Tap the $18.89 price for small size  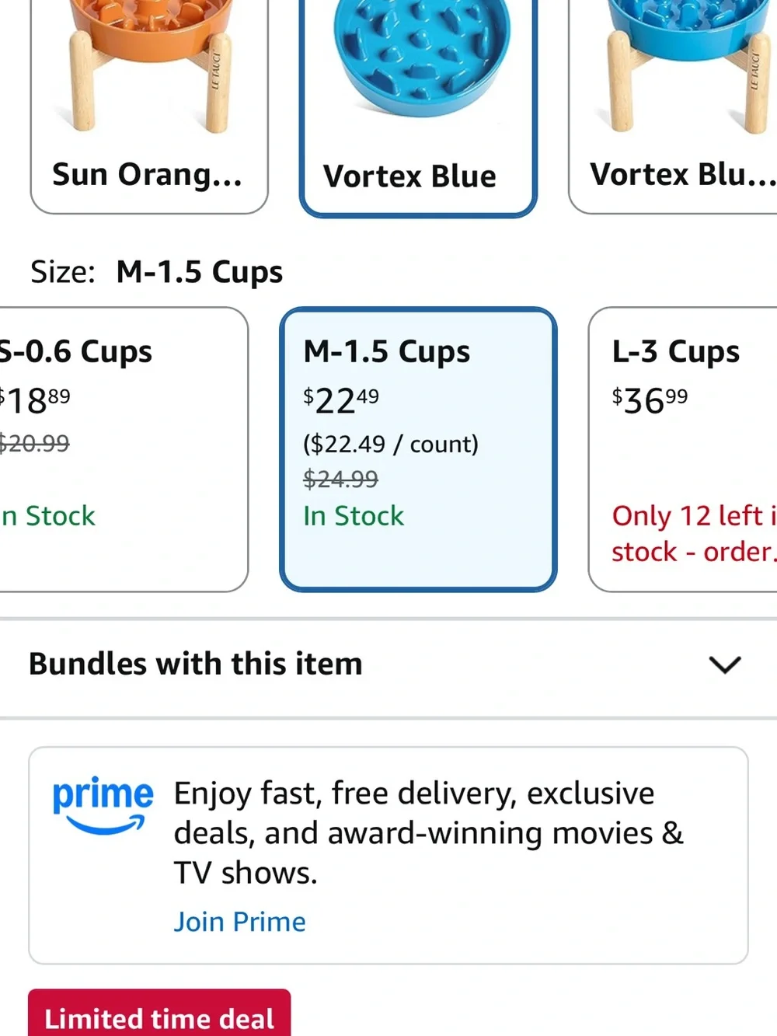click(35, 400)
